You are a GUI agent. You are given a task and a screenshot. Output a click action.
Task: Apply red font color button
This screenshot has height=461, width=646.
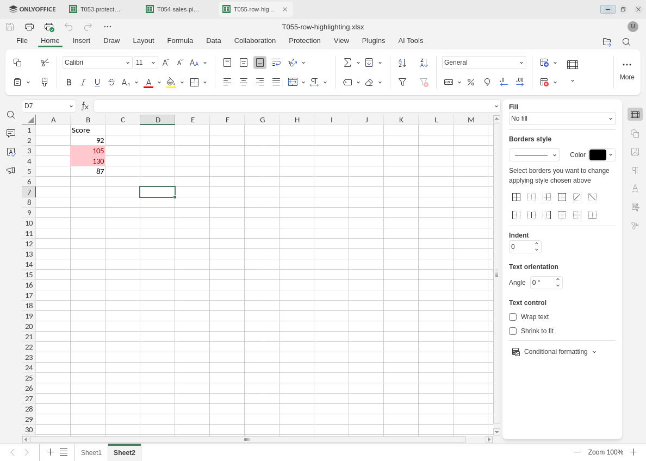point(149,83)
